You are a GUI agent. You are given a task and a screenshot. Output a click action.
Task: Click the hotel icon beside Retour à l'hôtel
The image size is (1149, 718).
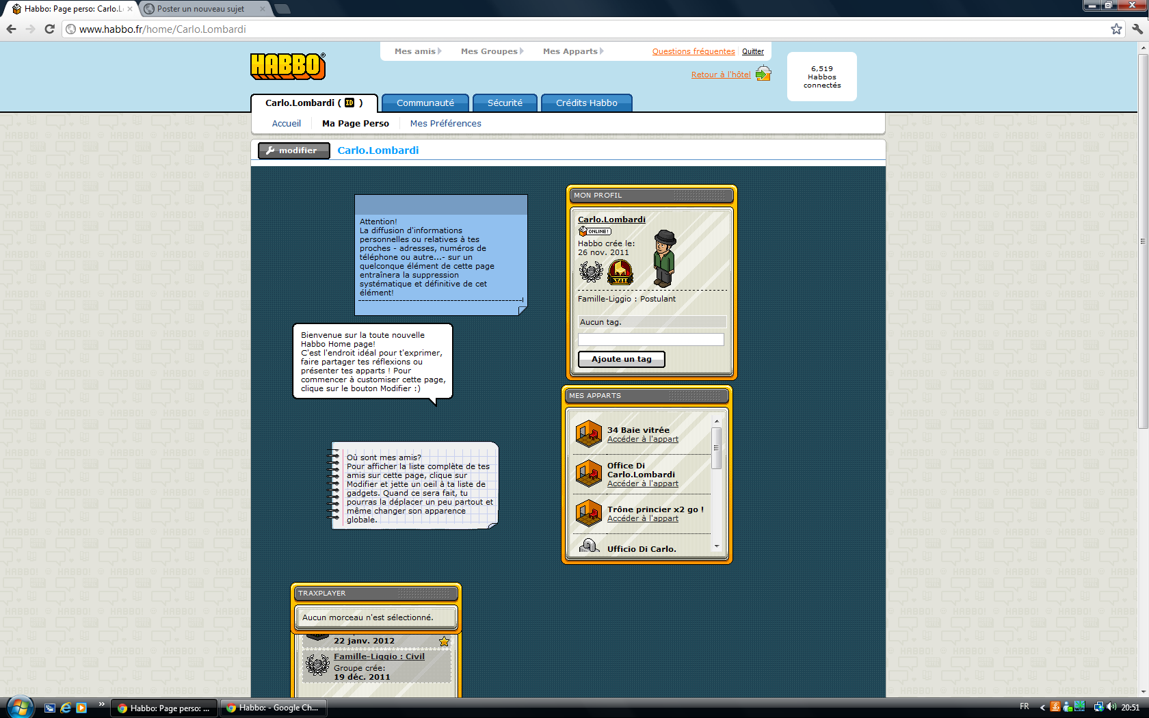pyautogui.click(x=763, y=74)
